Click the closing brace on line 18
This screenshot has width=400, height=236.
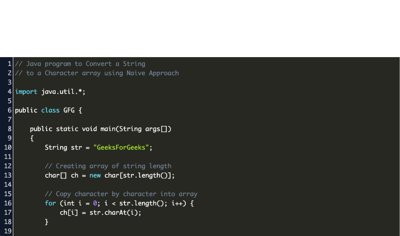click(47, 222)
